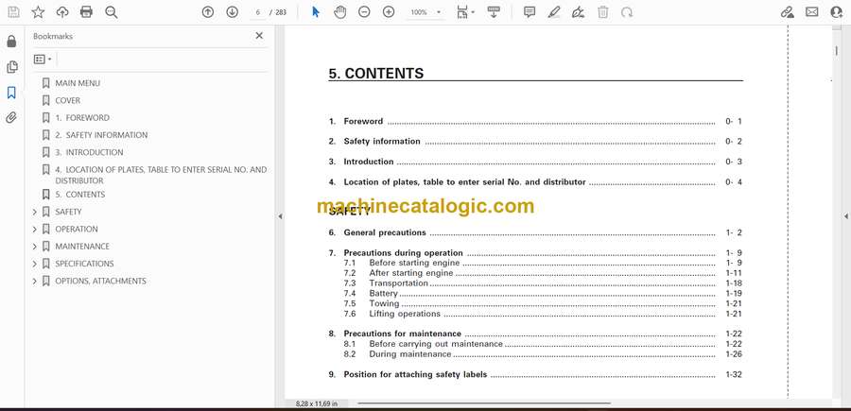Expand the OPERATION bookmark chevron

tap(35, 230)
